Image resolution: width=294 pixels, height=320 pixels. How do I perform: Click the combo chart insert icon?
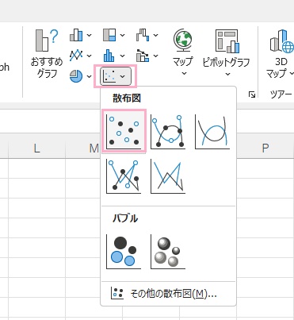143,56
